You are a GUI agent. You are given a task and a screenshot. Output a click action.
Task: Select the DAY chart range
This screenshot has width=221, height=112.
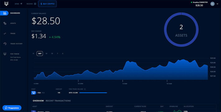click(40, 54)
